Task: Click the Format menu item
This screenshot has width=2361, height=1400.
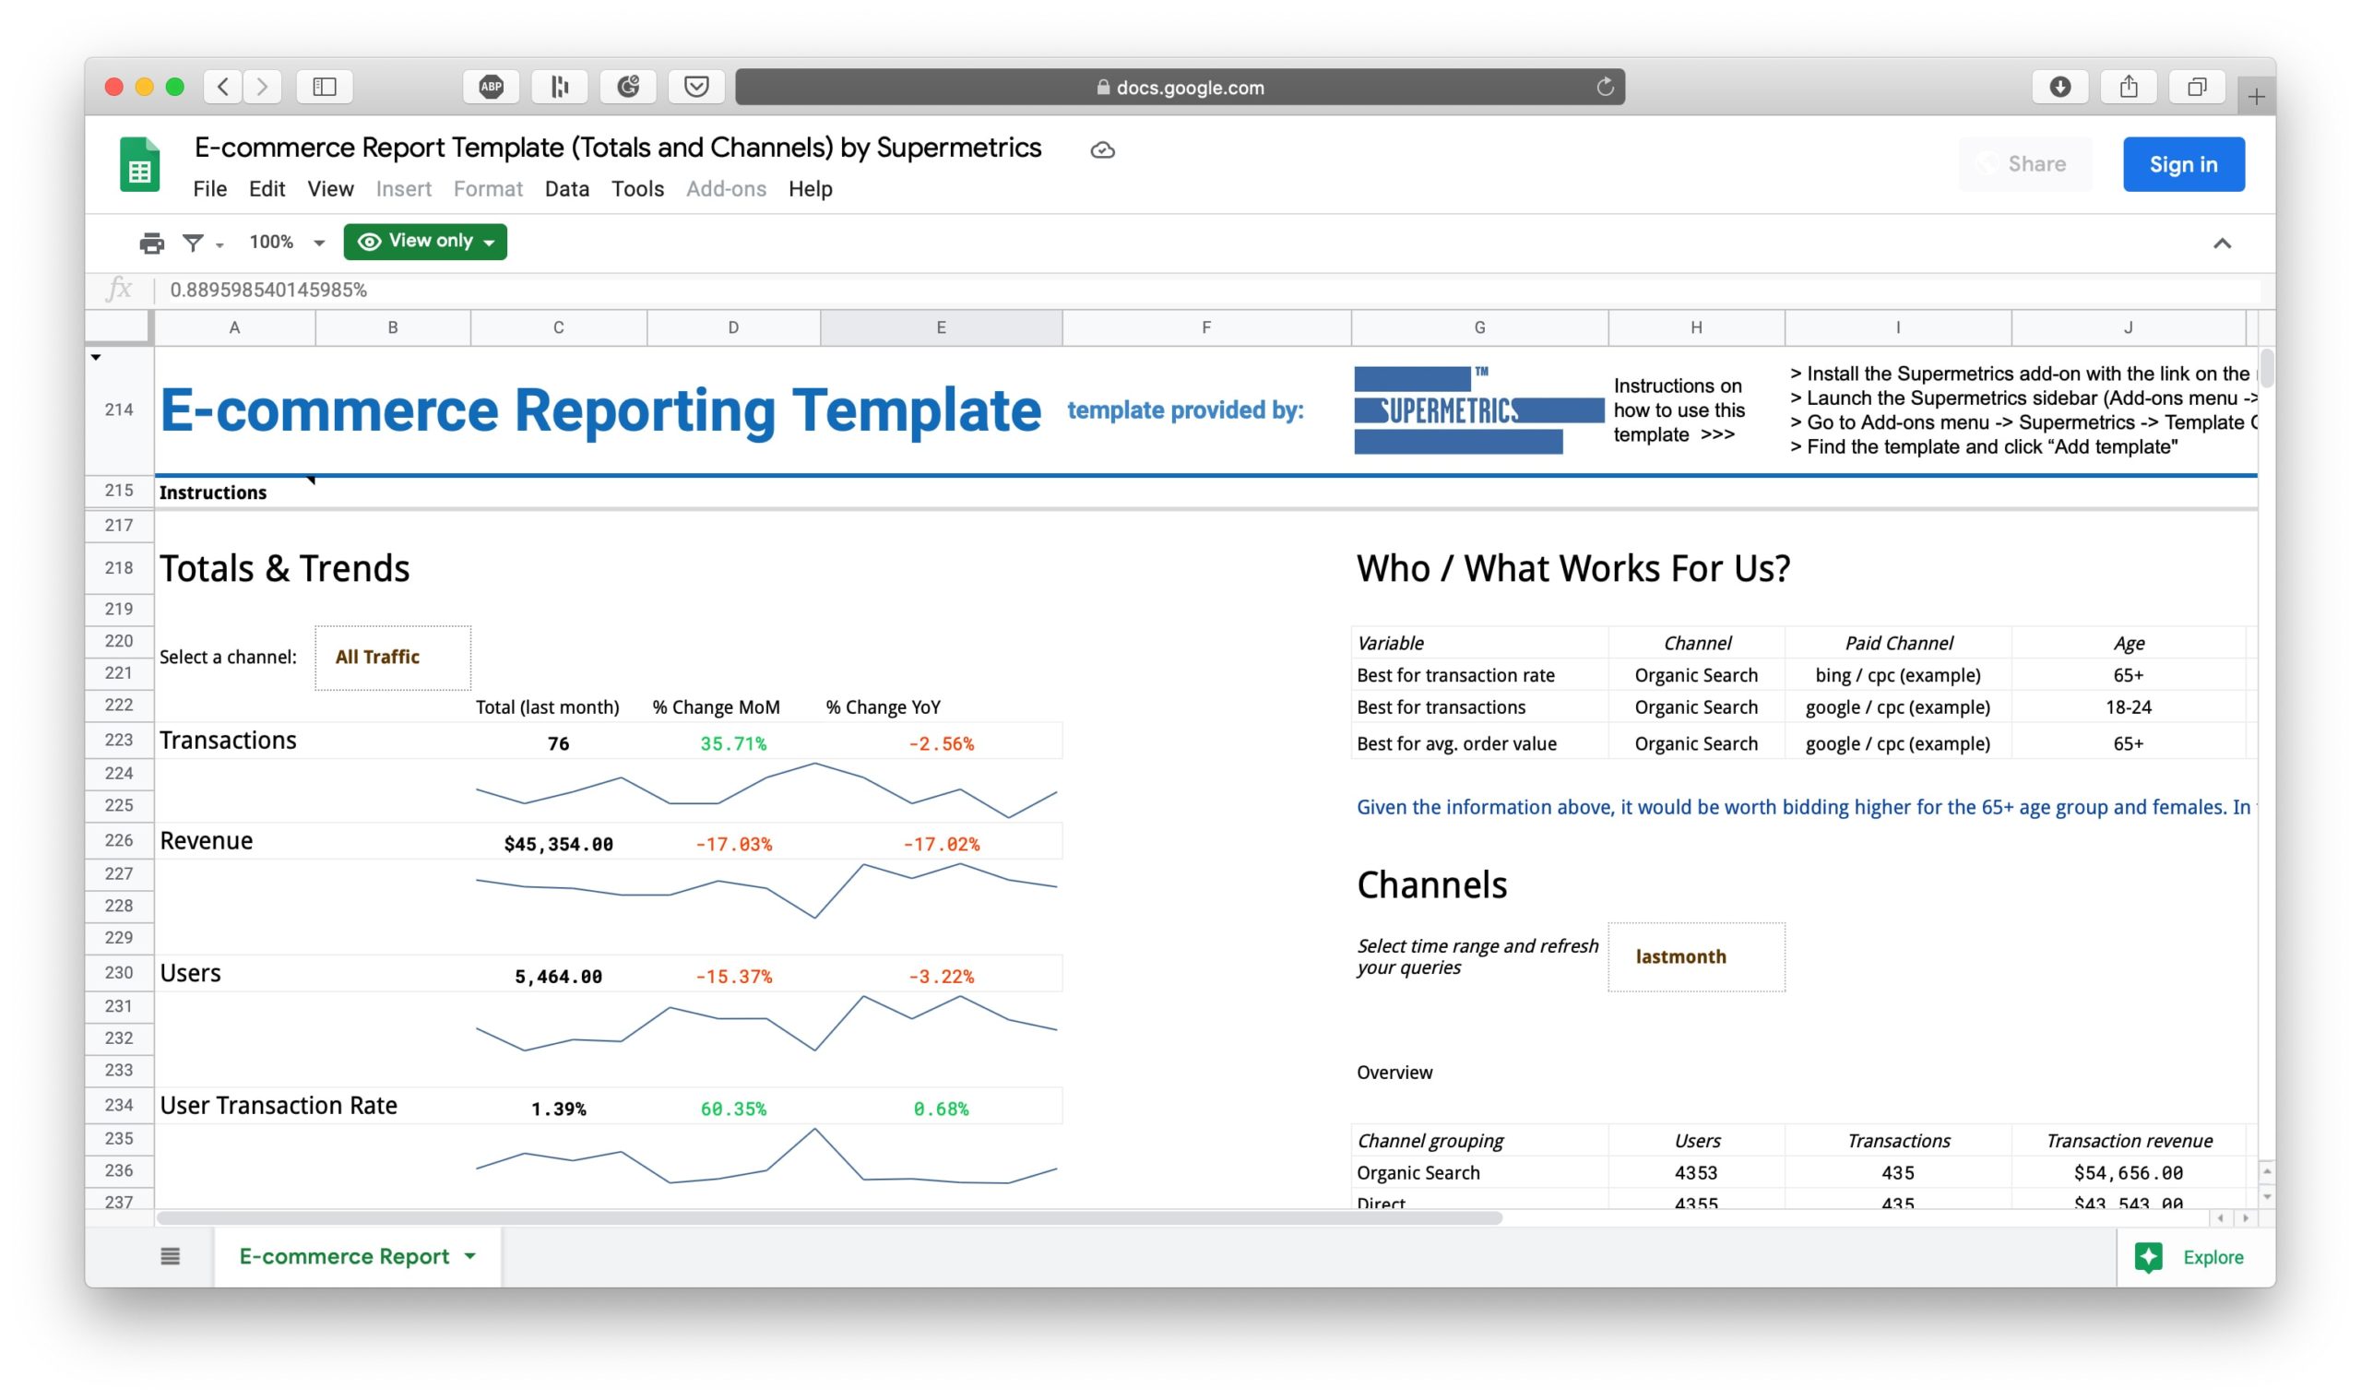Action: [490, 188]
